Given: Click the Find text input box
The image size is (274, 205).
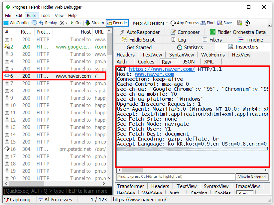Looking at the screenshot, I should pyautogui.click(x=176, y=177).
